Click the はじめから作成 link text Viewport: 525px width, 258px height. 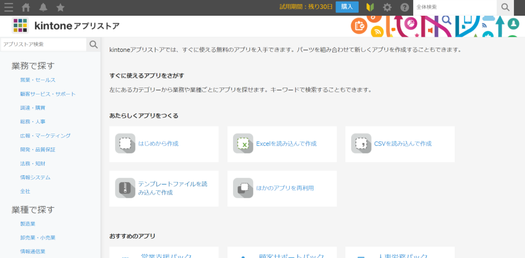click(x=159, y=144)
